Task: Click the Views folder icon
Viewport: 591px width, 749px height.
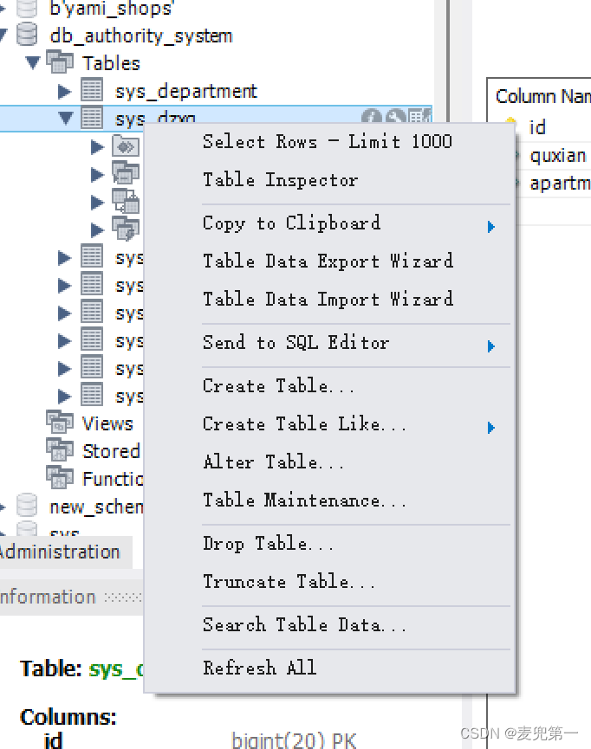Action: pos(59,423)
